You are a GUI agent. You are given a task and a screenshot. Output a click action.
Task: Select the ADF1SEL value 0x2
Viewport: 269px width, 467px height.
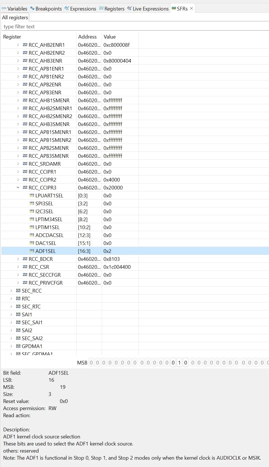point(107,251)
